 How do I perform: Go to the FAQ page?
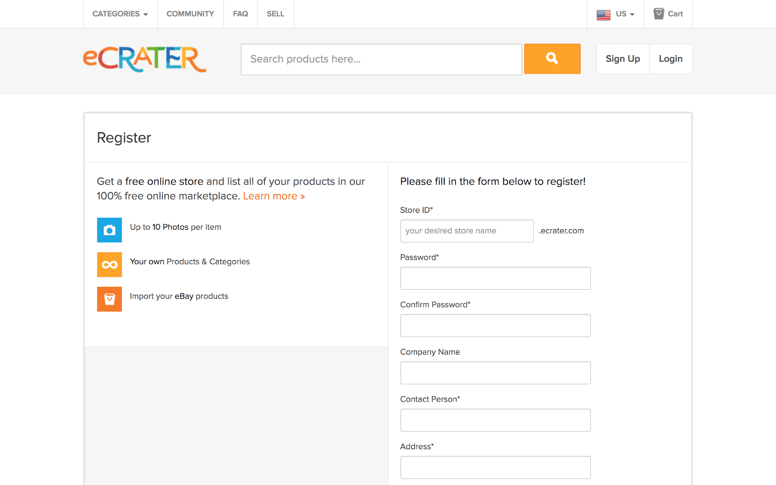(x=240, y=14)
